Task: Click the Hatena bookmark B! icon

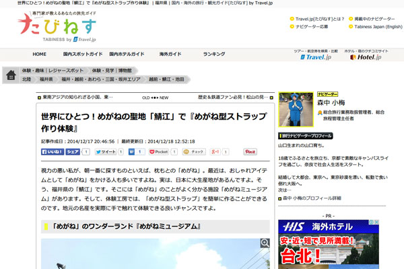Action: pyautogui.click(x=132, y=152)
